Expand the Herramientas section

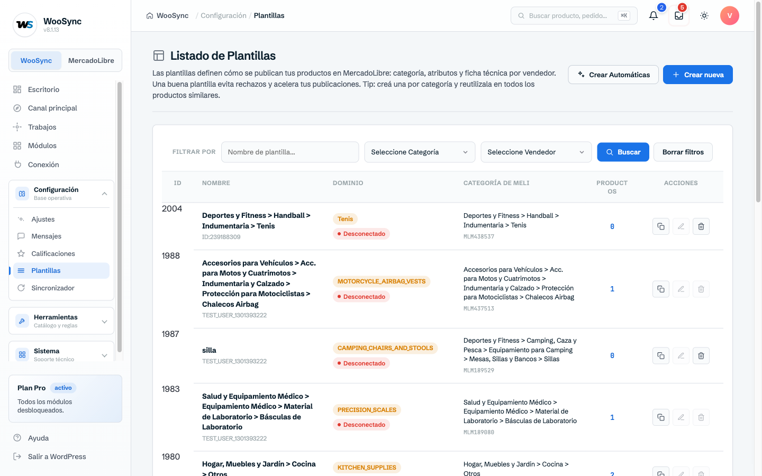(x=61, y=321)
